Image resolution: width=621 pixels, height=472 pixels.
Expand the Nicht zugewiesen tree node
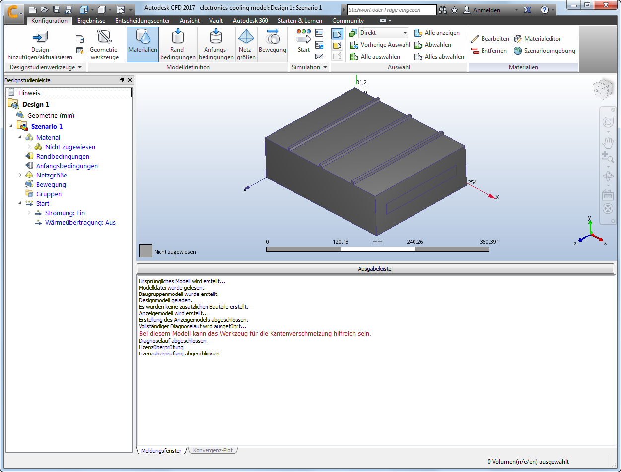point(29,147)
